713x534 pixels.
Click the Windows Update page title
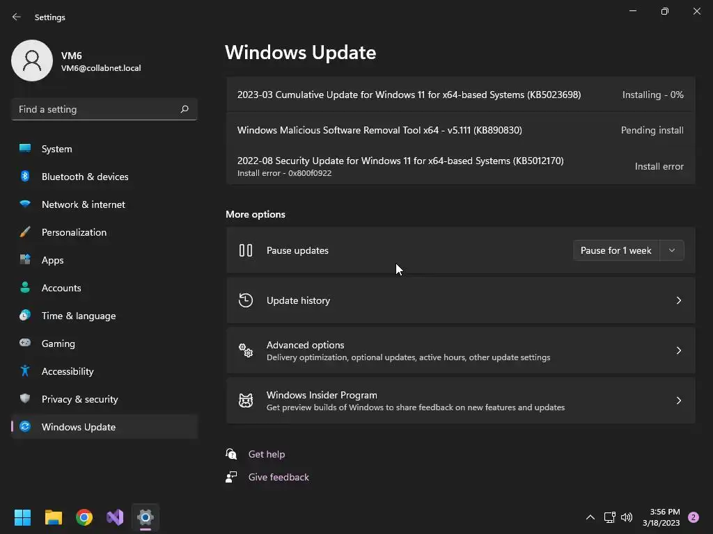tap(301, 52)
